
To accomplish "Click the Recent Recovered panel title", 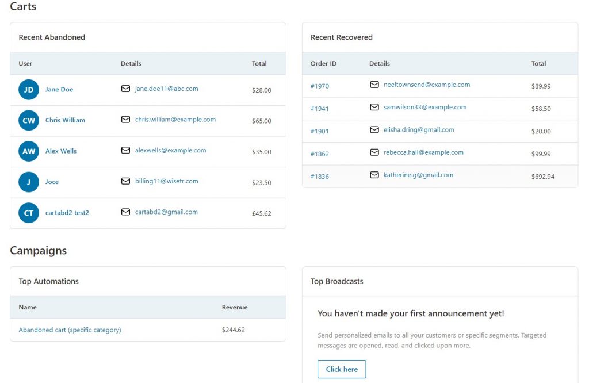I will (x=342, y=37).
